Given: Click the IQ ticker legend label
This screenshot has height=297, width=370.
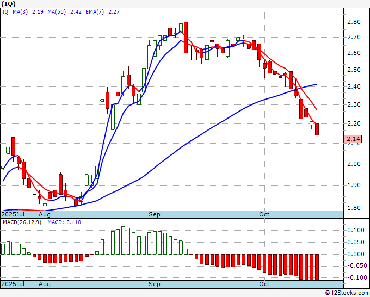Looking at the screenshot, I should (x=5, y=11).
